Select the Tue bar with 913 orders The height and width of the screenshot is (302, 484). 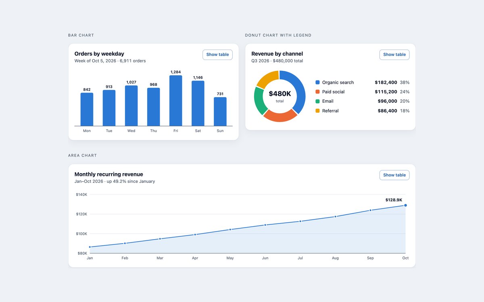(x=109, y=108)
